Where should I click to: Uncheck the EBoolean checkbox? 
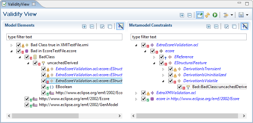coord(44,87)
